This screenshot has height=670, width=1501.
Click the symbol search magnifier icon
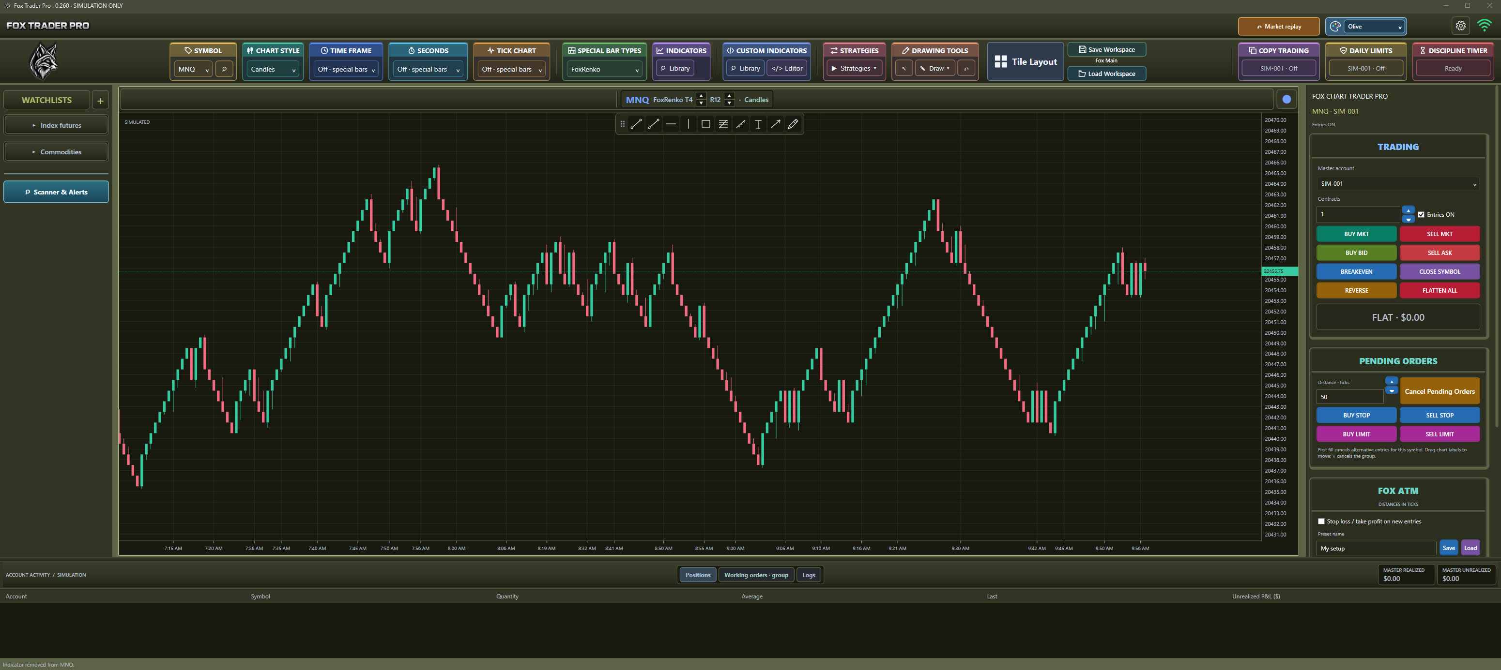pos(224,69)
